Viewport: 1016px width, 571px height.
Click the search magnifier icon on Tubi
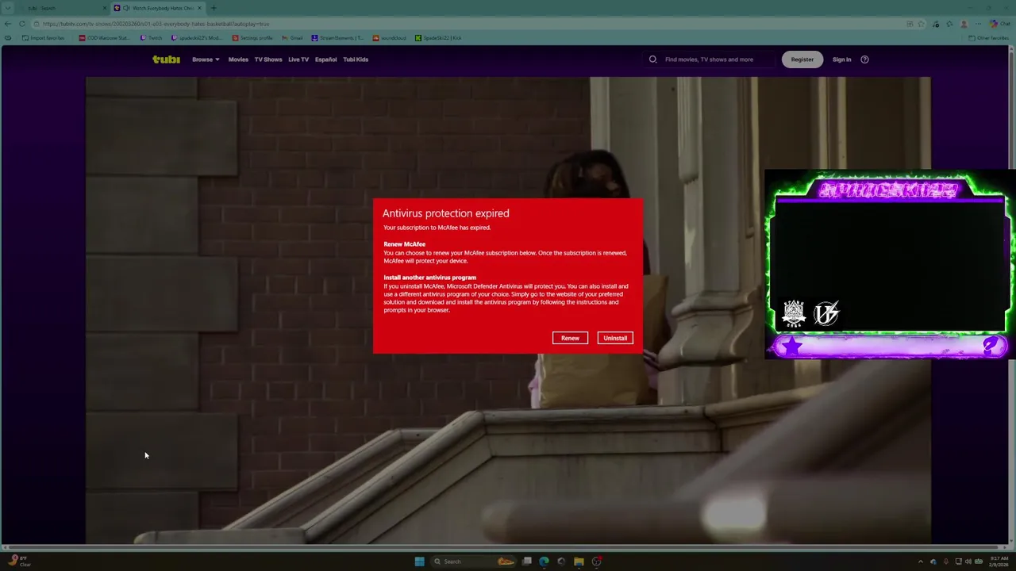(653, 59)
